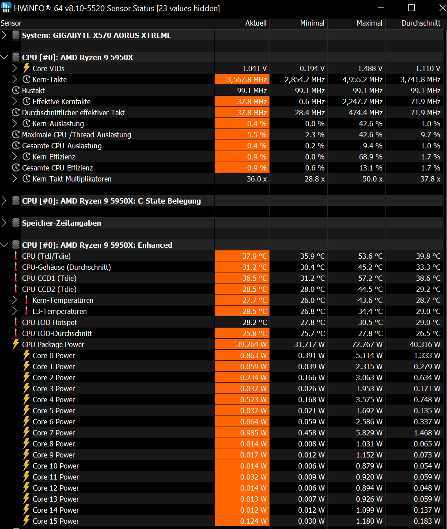Click the lightning icon of CPU Package Power
This screenshot has width=447, height=529.
[16, 344]
